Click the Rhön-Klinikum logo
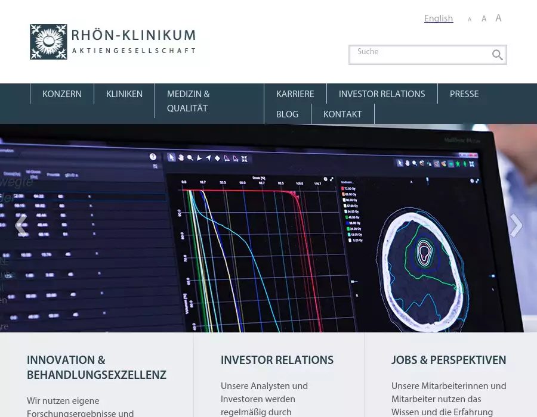 [113, 42]
